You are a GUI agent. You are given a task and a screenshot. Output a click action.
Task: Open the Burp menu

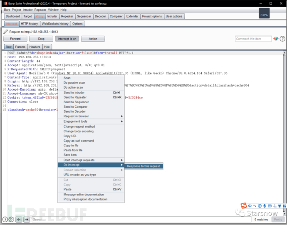(7, 10)
